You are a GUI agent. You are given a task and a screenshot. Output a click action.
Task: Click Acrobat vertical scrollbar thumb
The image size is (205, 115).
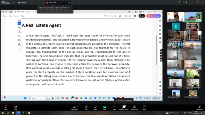click(x=157, y=50)
